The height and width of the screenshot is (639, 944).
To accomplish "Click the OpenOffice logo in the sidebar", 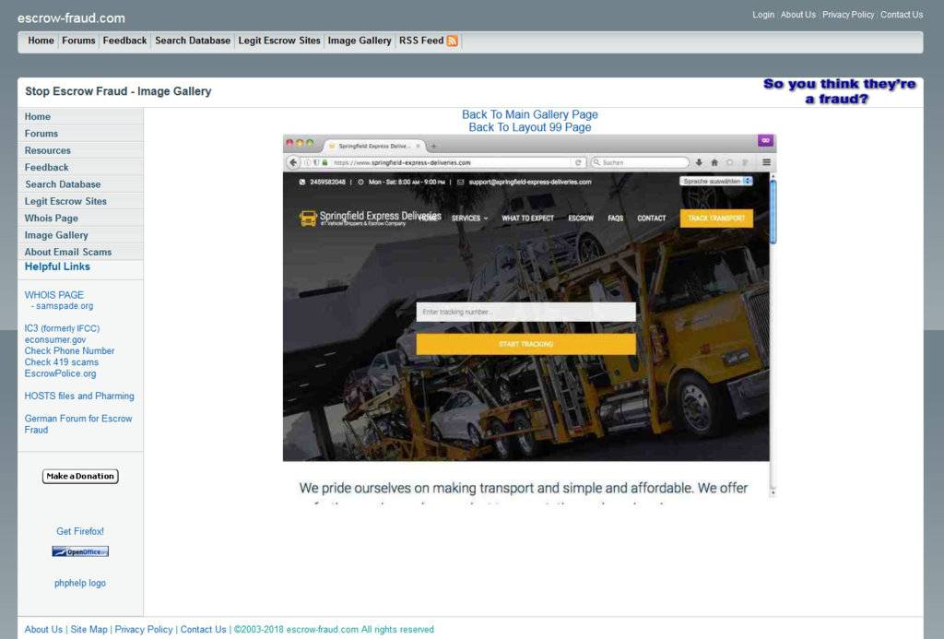I will [x=79, y=550].
